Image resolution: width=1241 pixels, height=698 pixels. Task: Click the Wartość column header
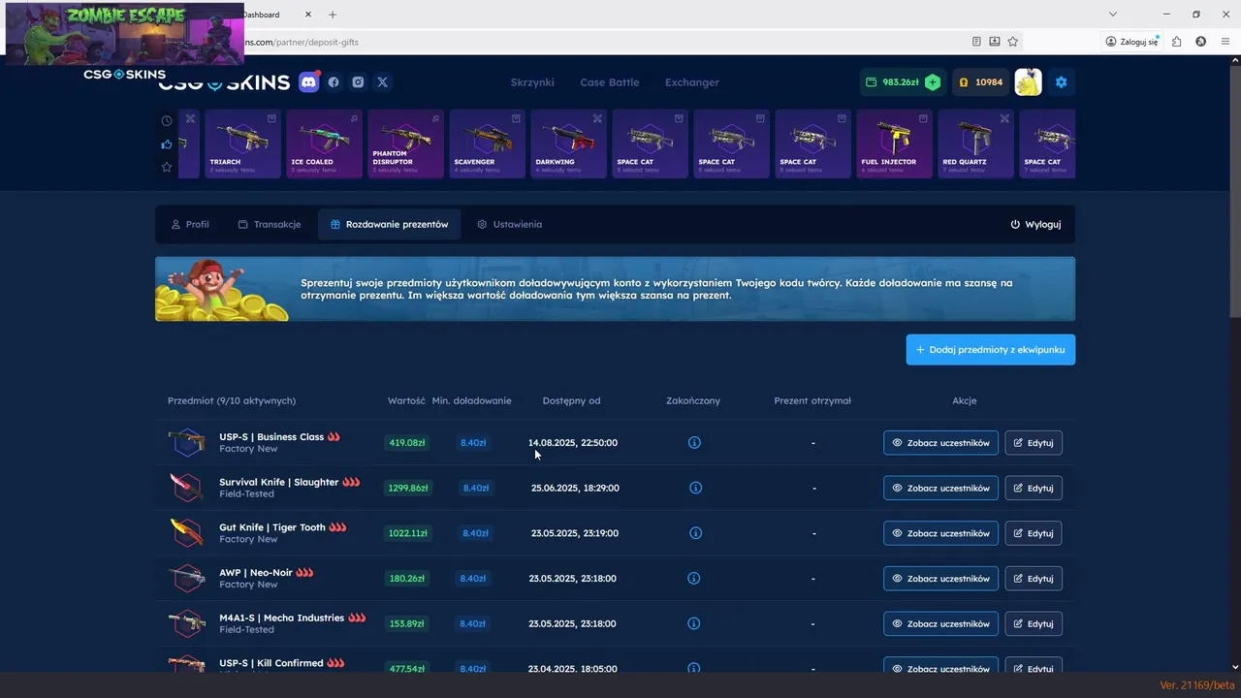click(x=406, y=400)
